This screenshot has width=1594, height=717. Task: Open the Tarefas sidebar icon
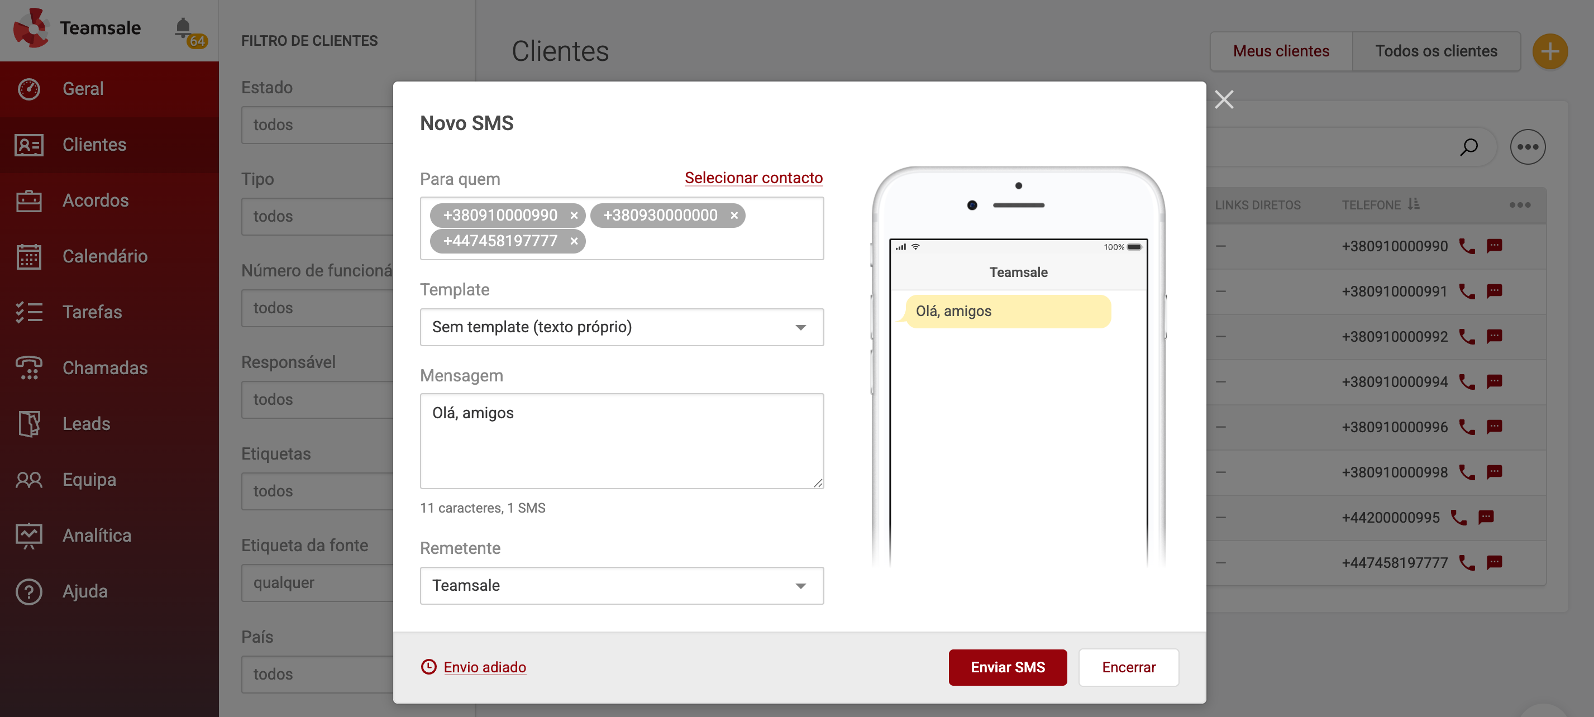coord(28,312)
